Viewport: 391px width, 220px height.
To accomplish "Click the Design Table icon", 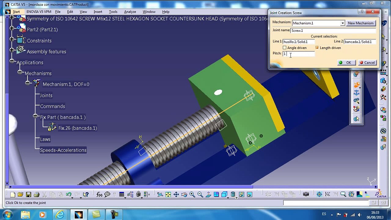I will click(x=122, y=194).
